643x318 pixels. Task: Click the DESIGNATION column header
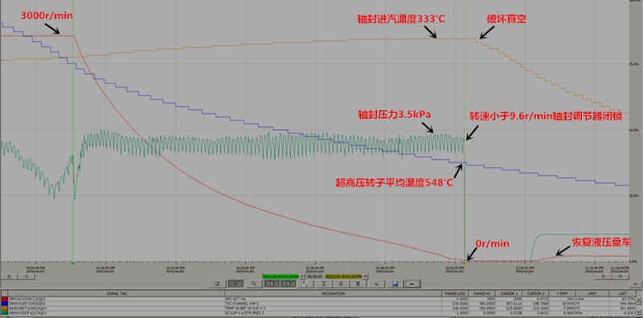pos(333,293)
